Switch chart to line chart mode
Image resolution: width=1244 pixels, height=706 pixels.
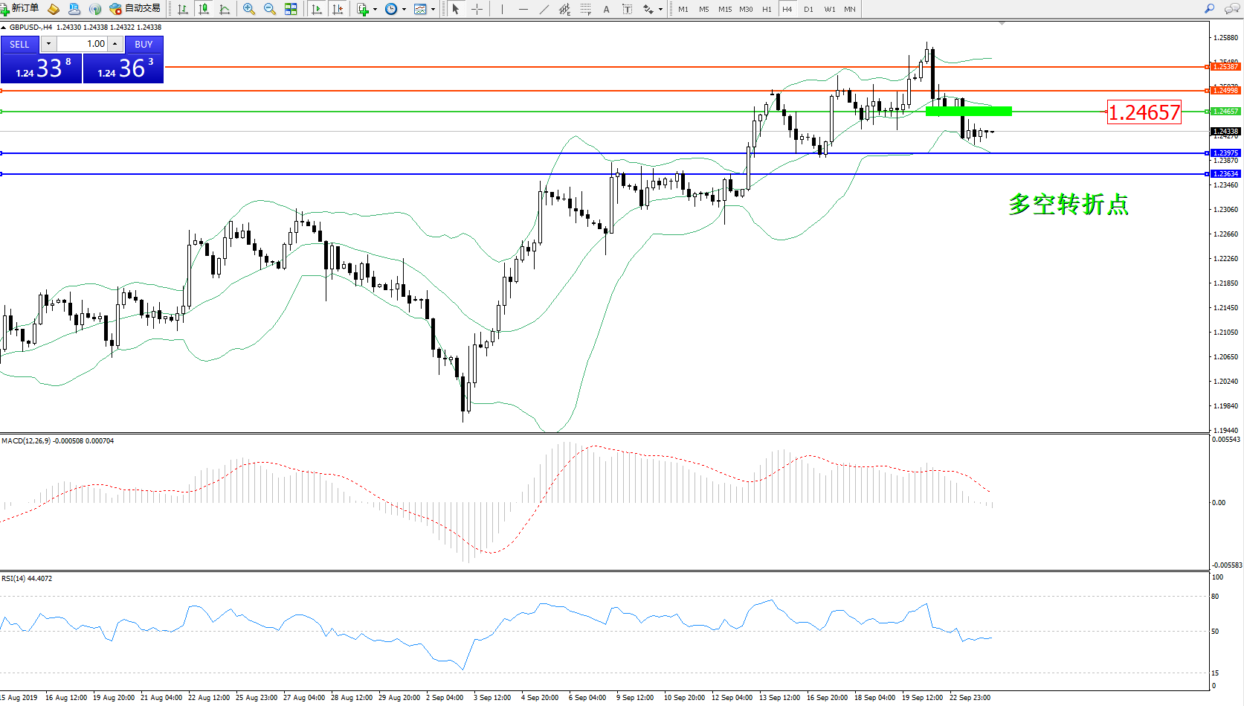[225, 9]
